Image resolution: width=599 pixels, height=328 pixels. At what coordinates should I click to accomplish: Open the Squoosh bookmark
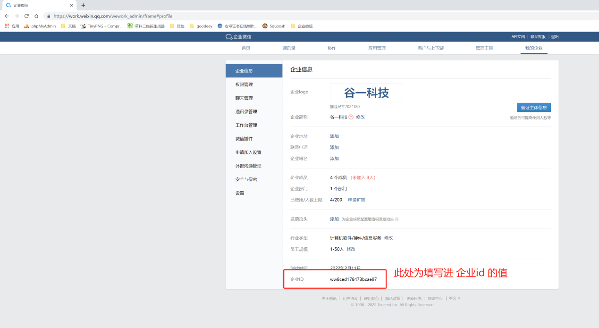coord(274,26)
